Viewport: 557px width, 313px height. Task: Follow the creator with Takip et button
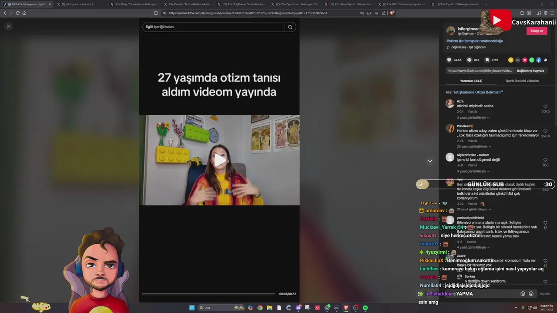(537, 31)
